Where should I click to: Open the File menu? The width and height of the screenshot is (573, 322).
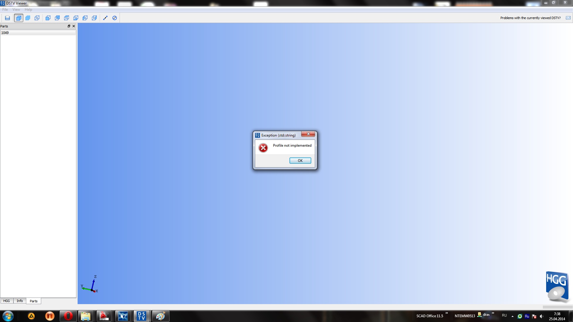click(x=5, y=10)
